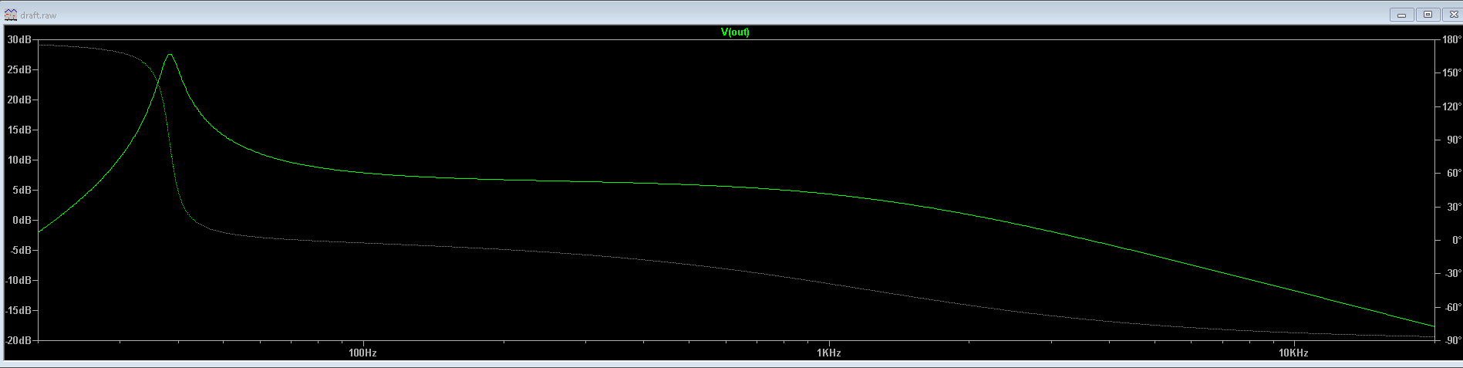Click the 30dB magnitude axis label
The image size is (1463, 368).
click(19, 39)
